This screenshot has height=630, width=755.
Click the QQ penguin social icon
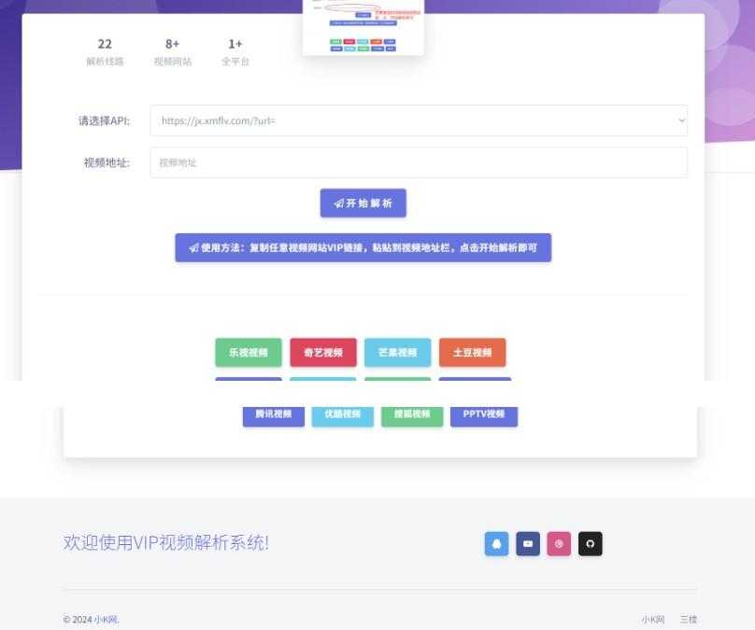pyautogui.click(x=496, y=544)
